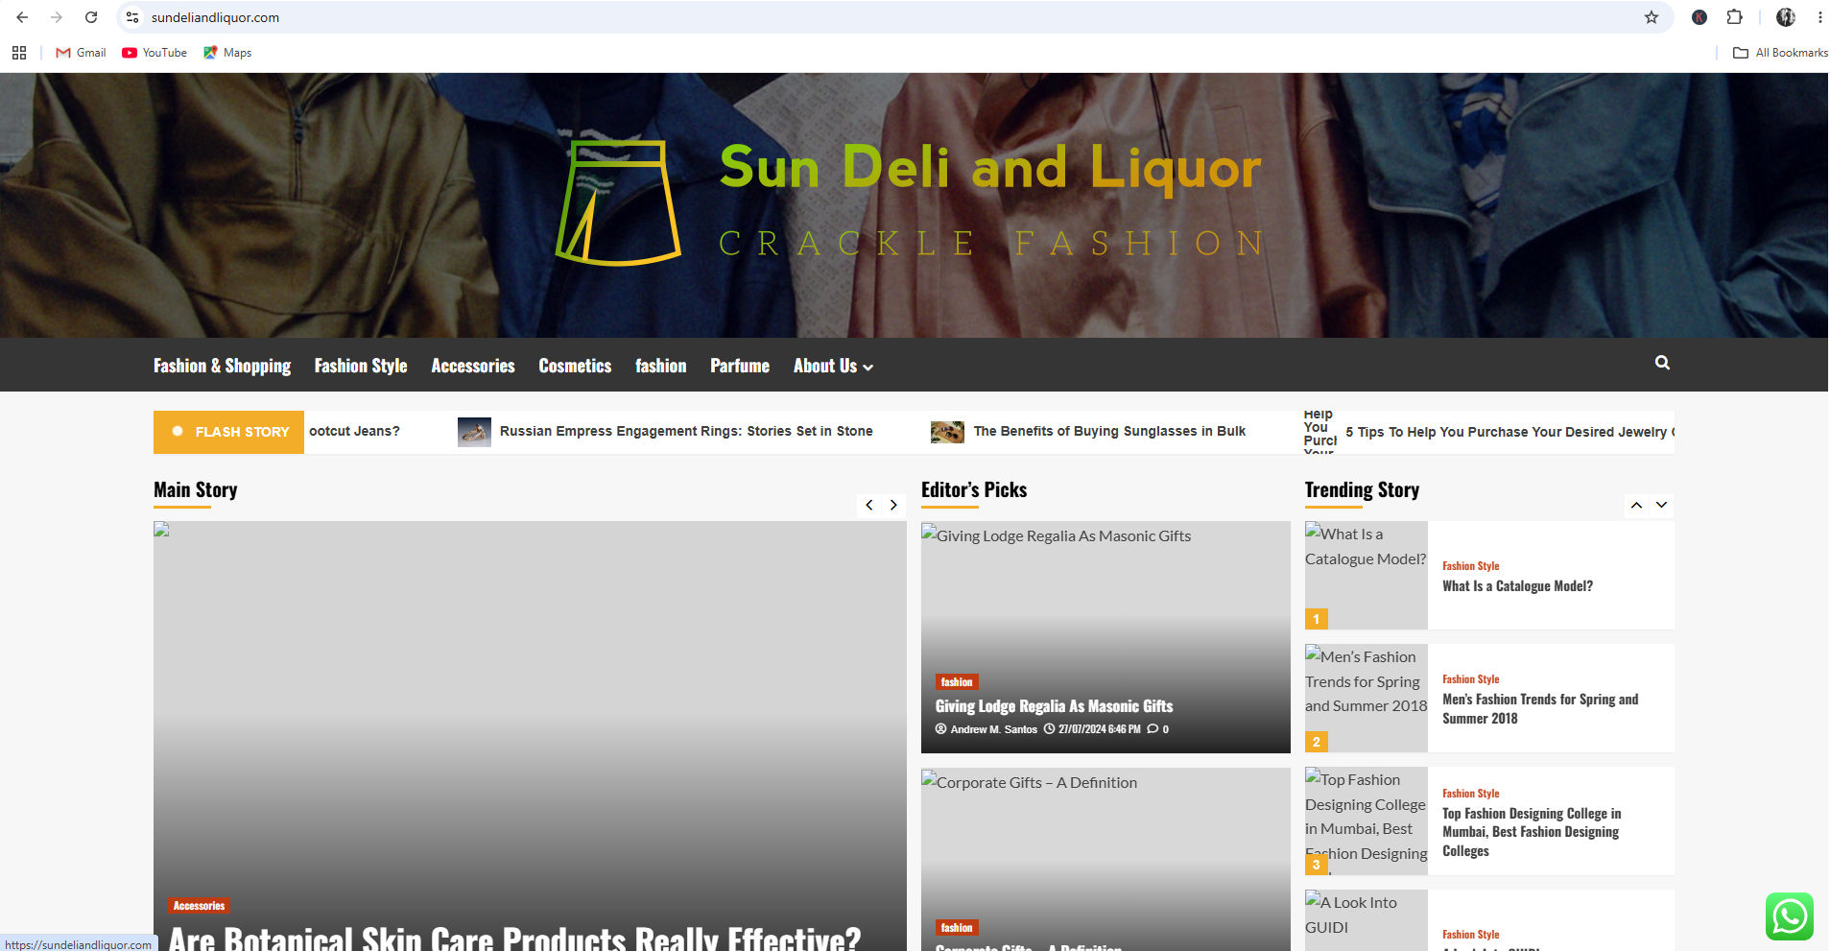Open the 5 Tips Purchase Desired Jewelry story
1830x951 pixels.
(1509, 432)
